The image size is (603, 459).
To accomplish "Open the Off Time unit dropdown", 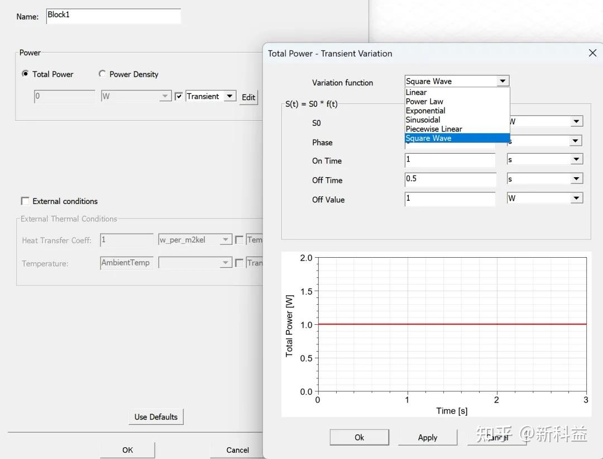I will (576, 179).
